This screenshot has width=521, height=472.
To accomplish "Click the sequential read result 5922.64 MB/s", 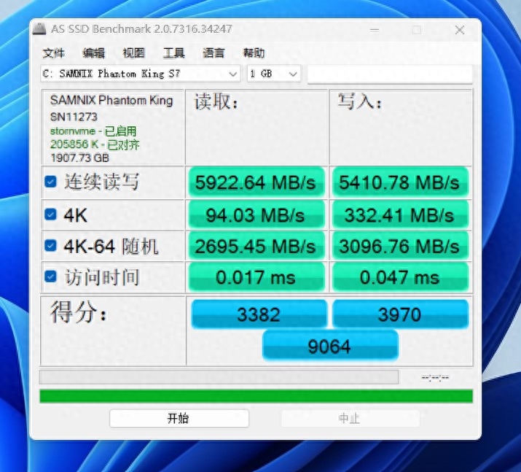I will (256, 182).
